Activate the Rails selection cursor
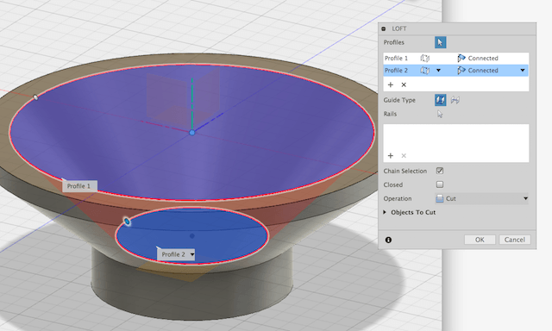Screen dimensions: 552x331 (440, 114)
